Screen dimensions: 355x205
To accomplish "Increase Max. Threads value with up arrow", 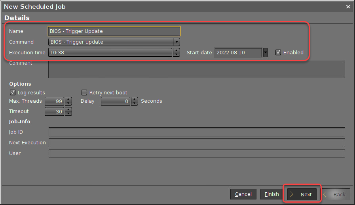I will (68, 99).
